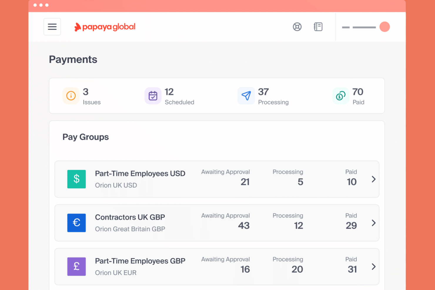Select the Processing payments send icon
The image size is (435, 290).
click(246, 96)
